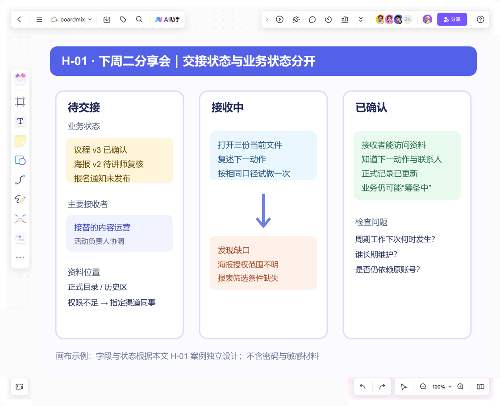The height and width of the screenshot is (406, 500).
Task: Open the help question mark icon
Action: (x=480, y=20)
